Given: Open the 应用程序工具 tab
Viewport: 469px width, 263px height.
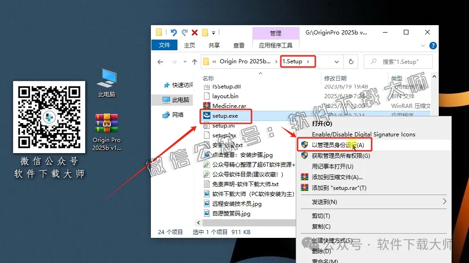Looking at the screenshot, I should point(275,45).
